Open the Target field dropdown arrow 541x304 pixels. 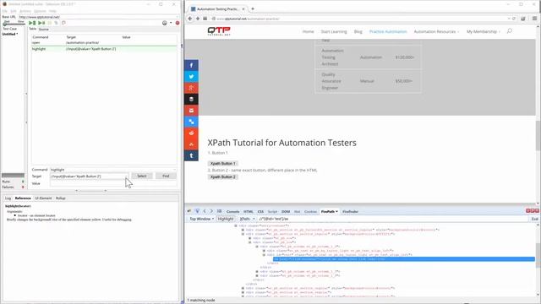127,176
